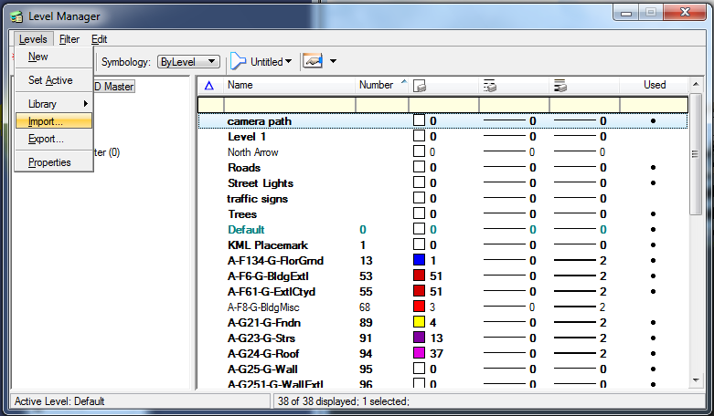This screenshot has height=416, width=714.
Task: Select the 'A-G23-G-Strs' level name
Action: coord(261,338)
